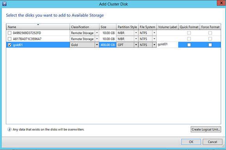Check the 04992569D37252FD disk checkbox
Screen dimensions: 226x150
coord(9,33)
